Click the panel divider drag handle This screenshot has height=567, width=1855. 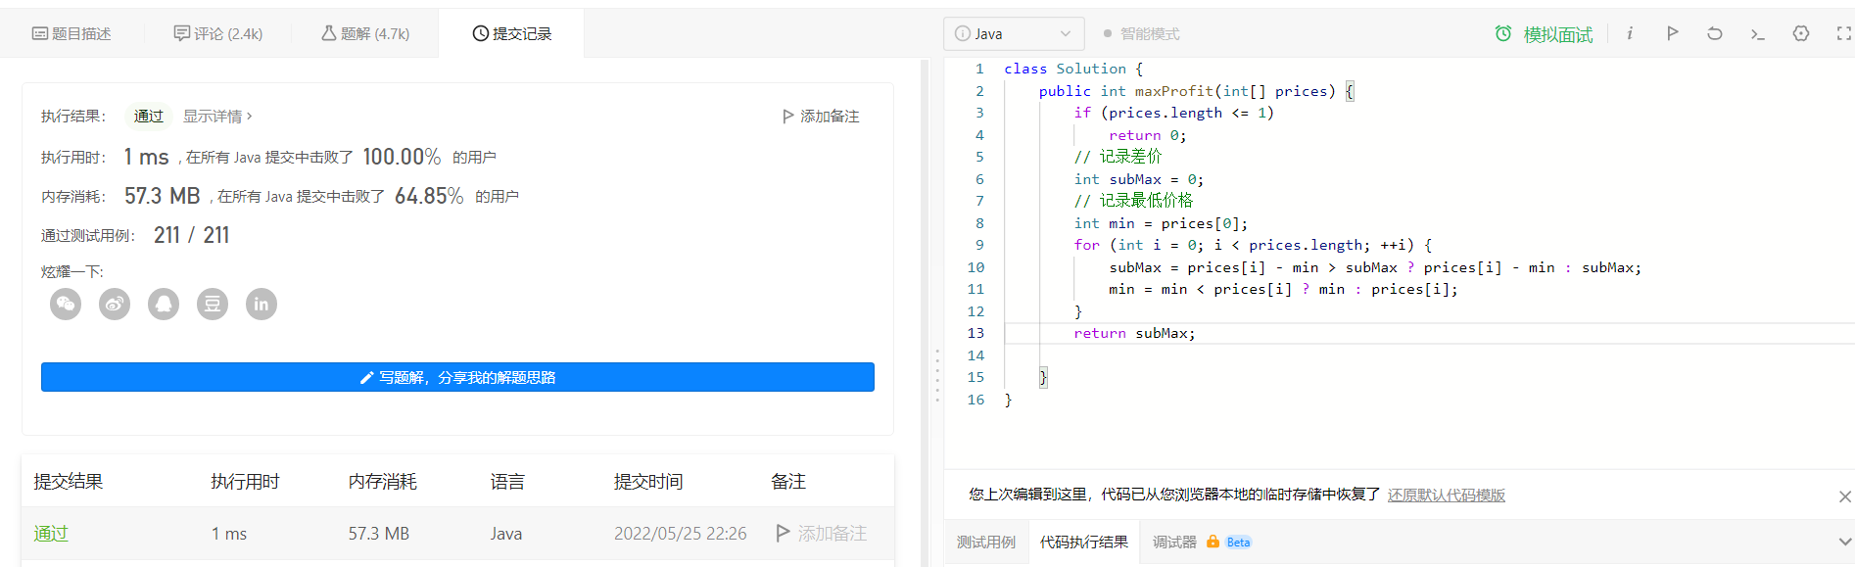(937, 376)
